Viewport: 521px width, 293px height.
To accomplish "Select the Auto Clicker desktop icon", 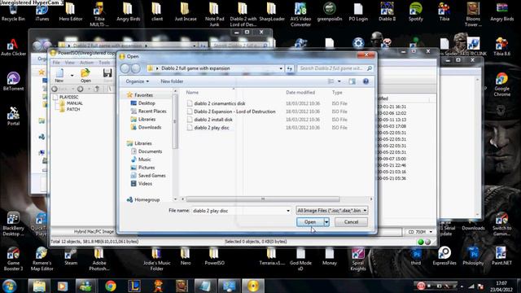I will [x=13, y=47].
